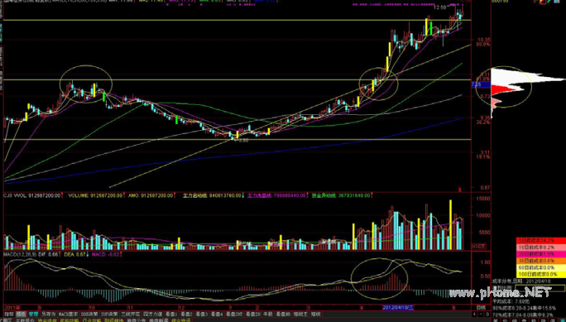The height and width of the screenshot is (322, 566).
Task: Click the green-blue distribution icon at top right
Action: (x=549, y=2)
